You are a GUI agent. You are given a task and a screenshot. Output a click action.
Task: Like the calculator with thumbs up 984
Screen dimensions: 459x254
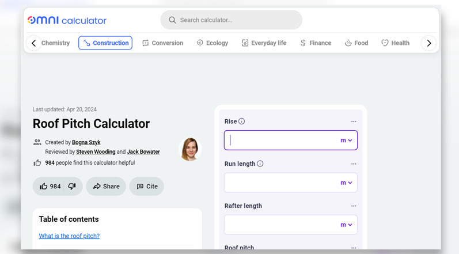(50, 186)
